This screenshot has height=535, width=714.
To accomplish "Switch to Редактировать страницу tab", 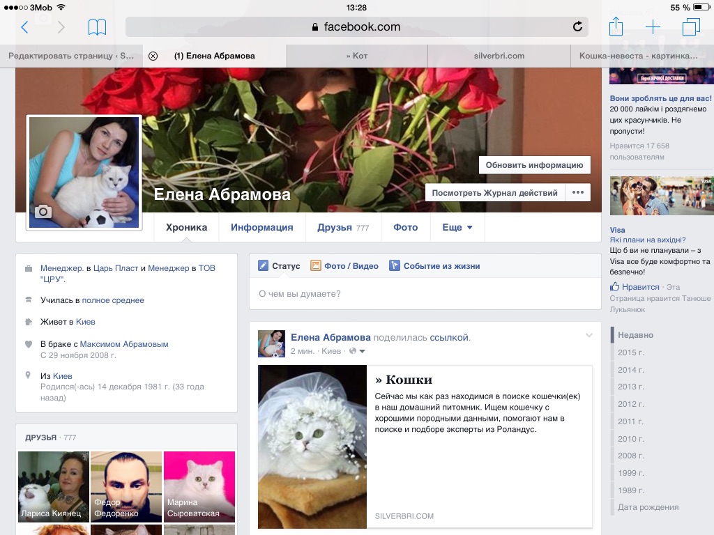I will click(72, 56).
